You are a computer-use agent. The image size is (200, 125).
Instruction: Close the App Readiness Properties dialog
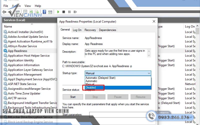[154, 21]
